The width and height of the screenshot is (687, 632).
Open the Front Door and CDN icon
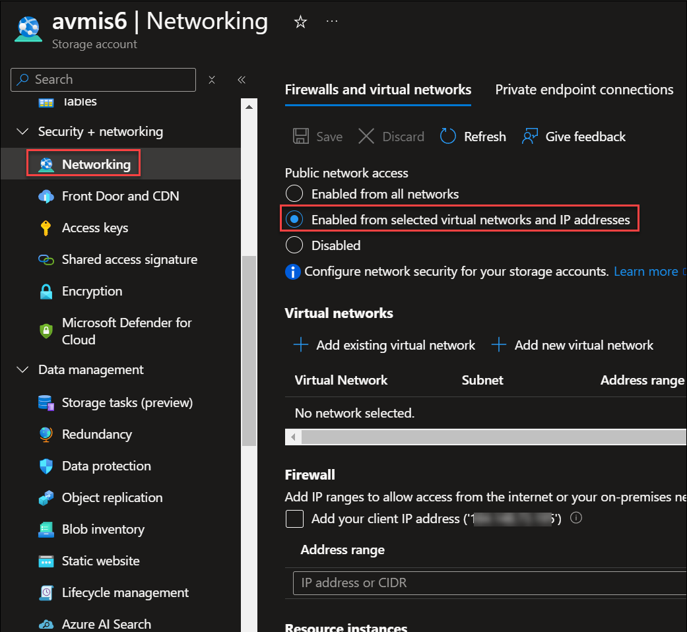[46, 197]
